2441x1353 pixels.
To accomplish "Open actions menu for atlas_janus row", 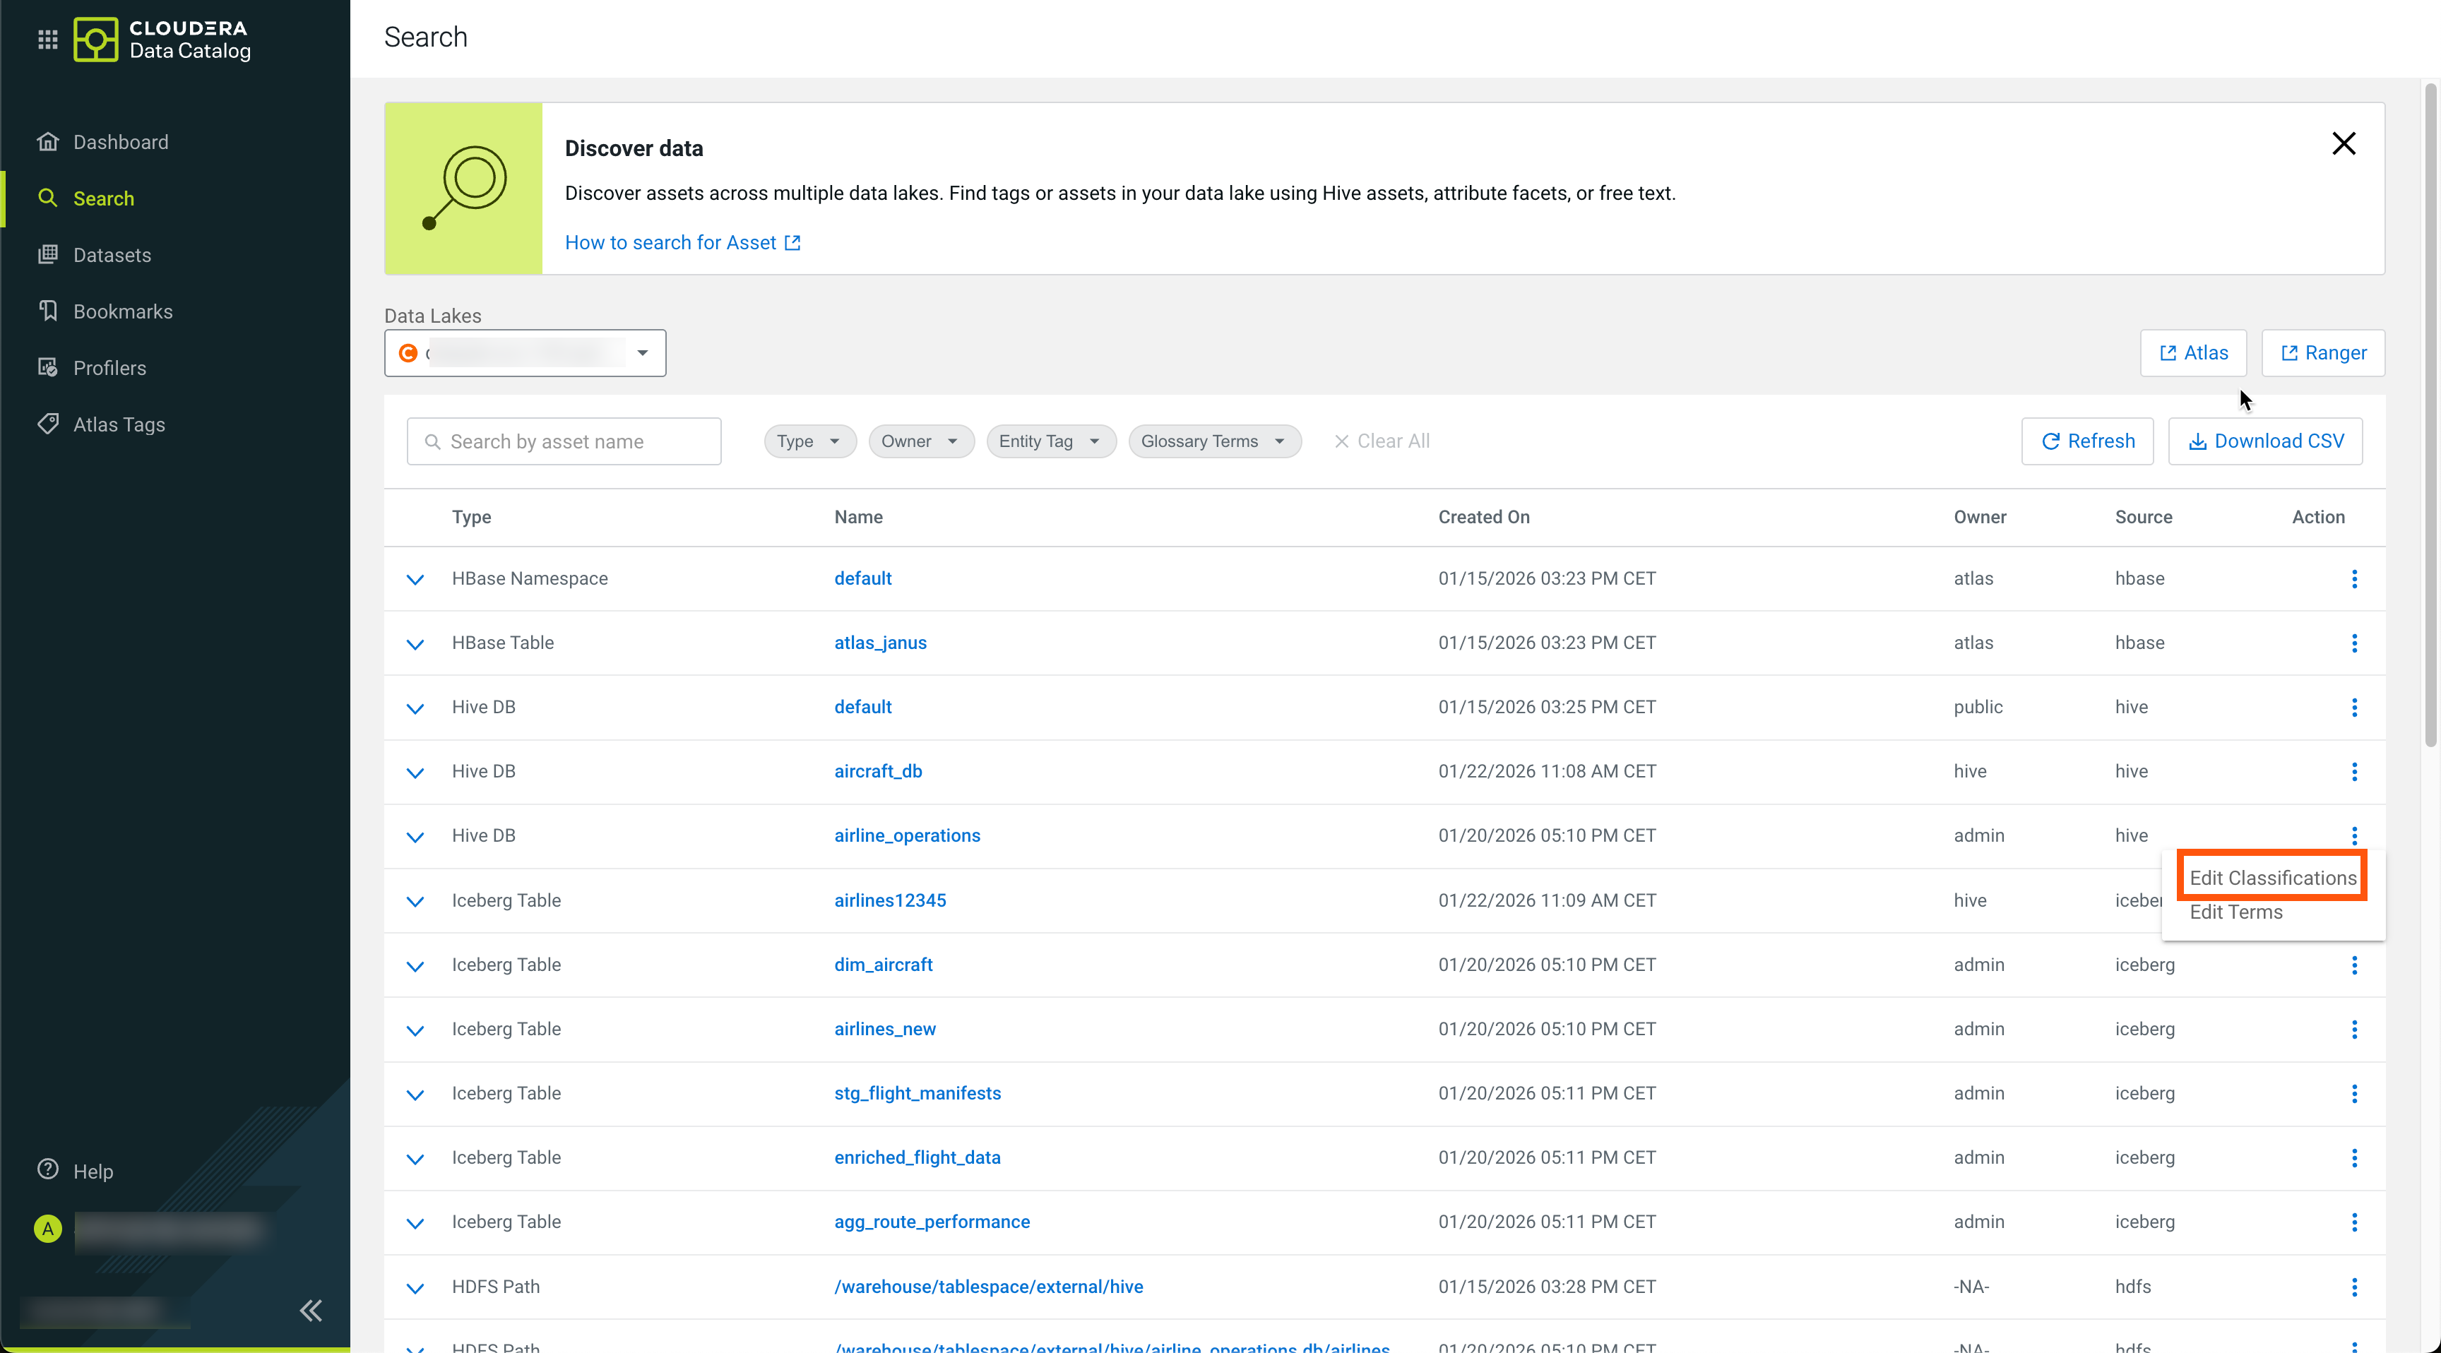I will (x=2354, y=643).
